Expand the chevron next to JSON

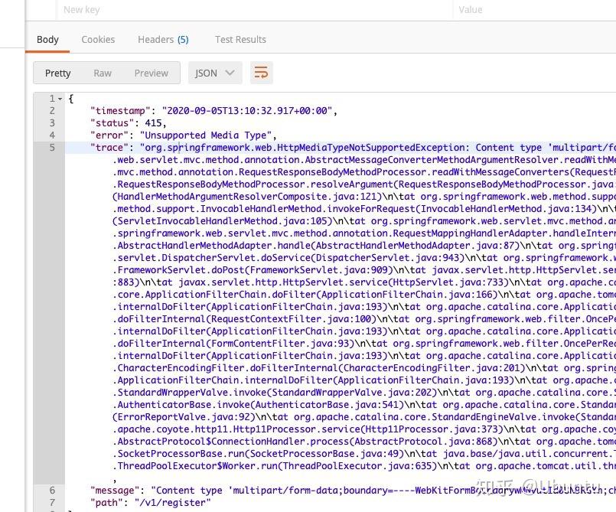click(x=231, y=72)
